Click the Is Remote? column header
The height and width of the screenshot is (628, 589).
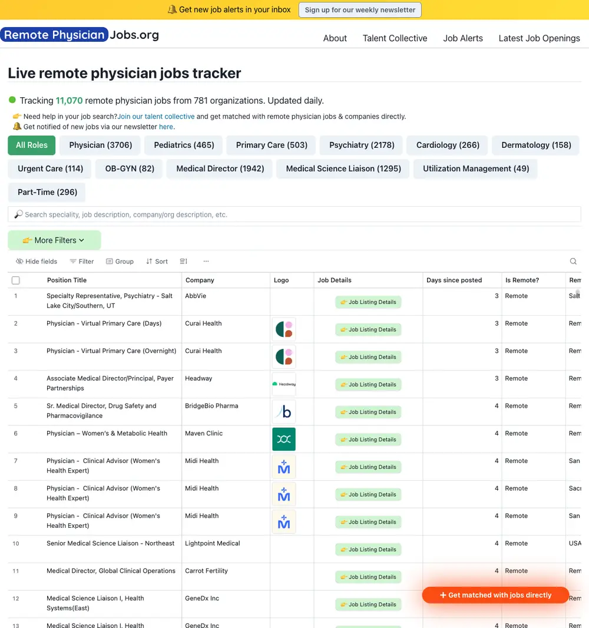[x=522, y=280]
